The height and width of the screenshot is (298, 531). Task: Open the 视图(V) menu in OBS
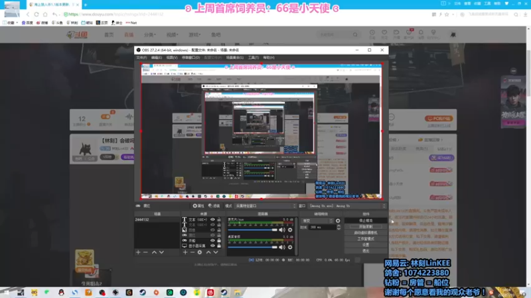pos(172,58)
